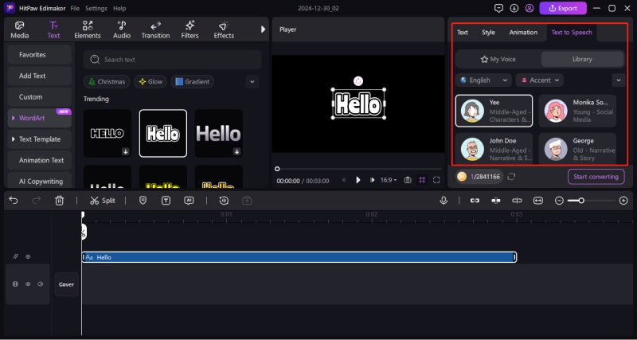This screenshot has width=637, height=340.
Task: Toggle visibility of the text track
Action: point(28,257)
